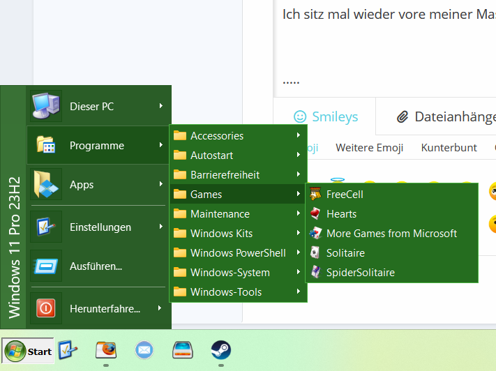
Task: Click the Games folder icon
Action: 180,194
